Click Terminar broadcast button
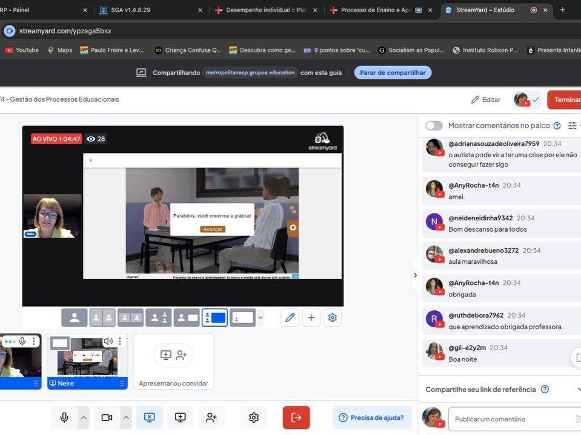The image size is (581, 435). pos(565,100)
